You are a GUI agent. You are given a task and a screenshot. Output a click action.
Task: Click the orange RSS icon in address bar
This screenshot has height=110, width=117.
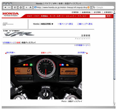(88, 7)
